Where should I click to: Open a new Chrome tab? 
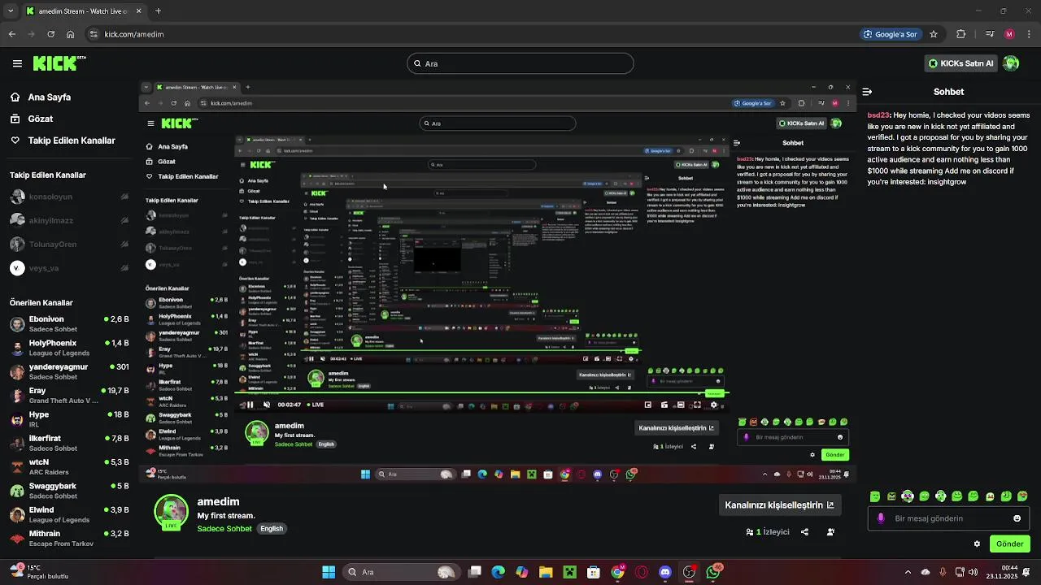point(158,11)
